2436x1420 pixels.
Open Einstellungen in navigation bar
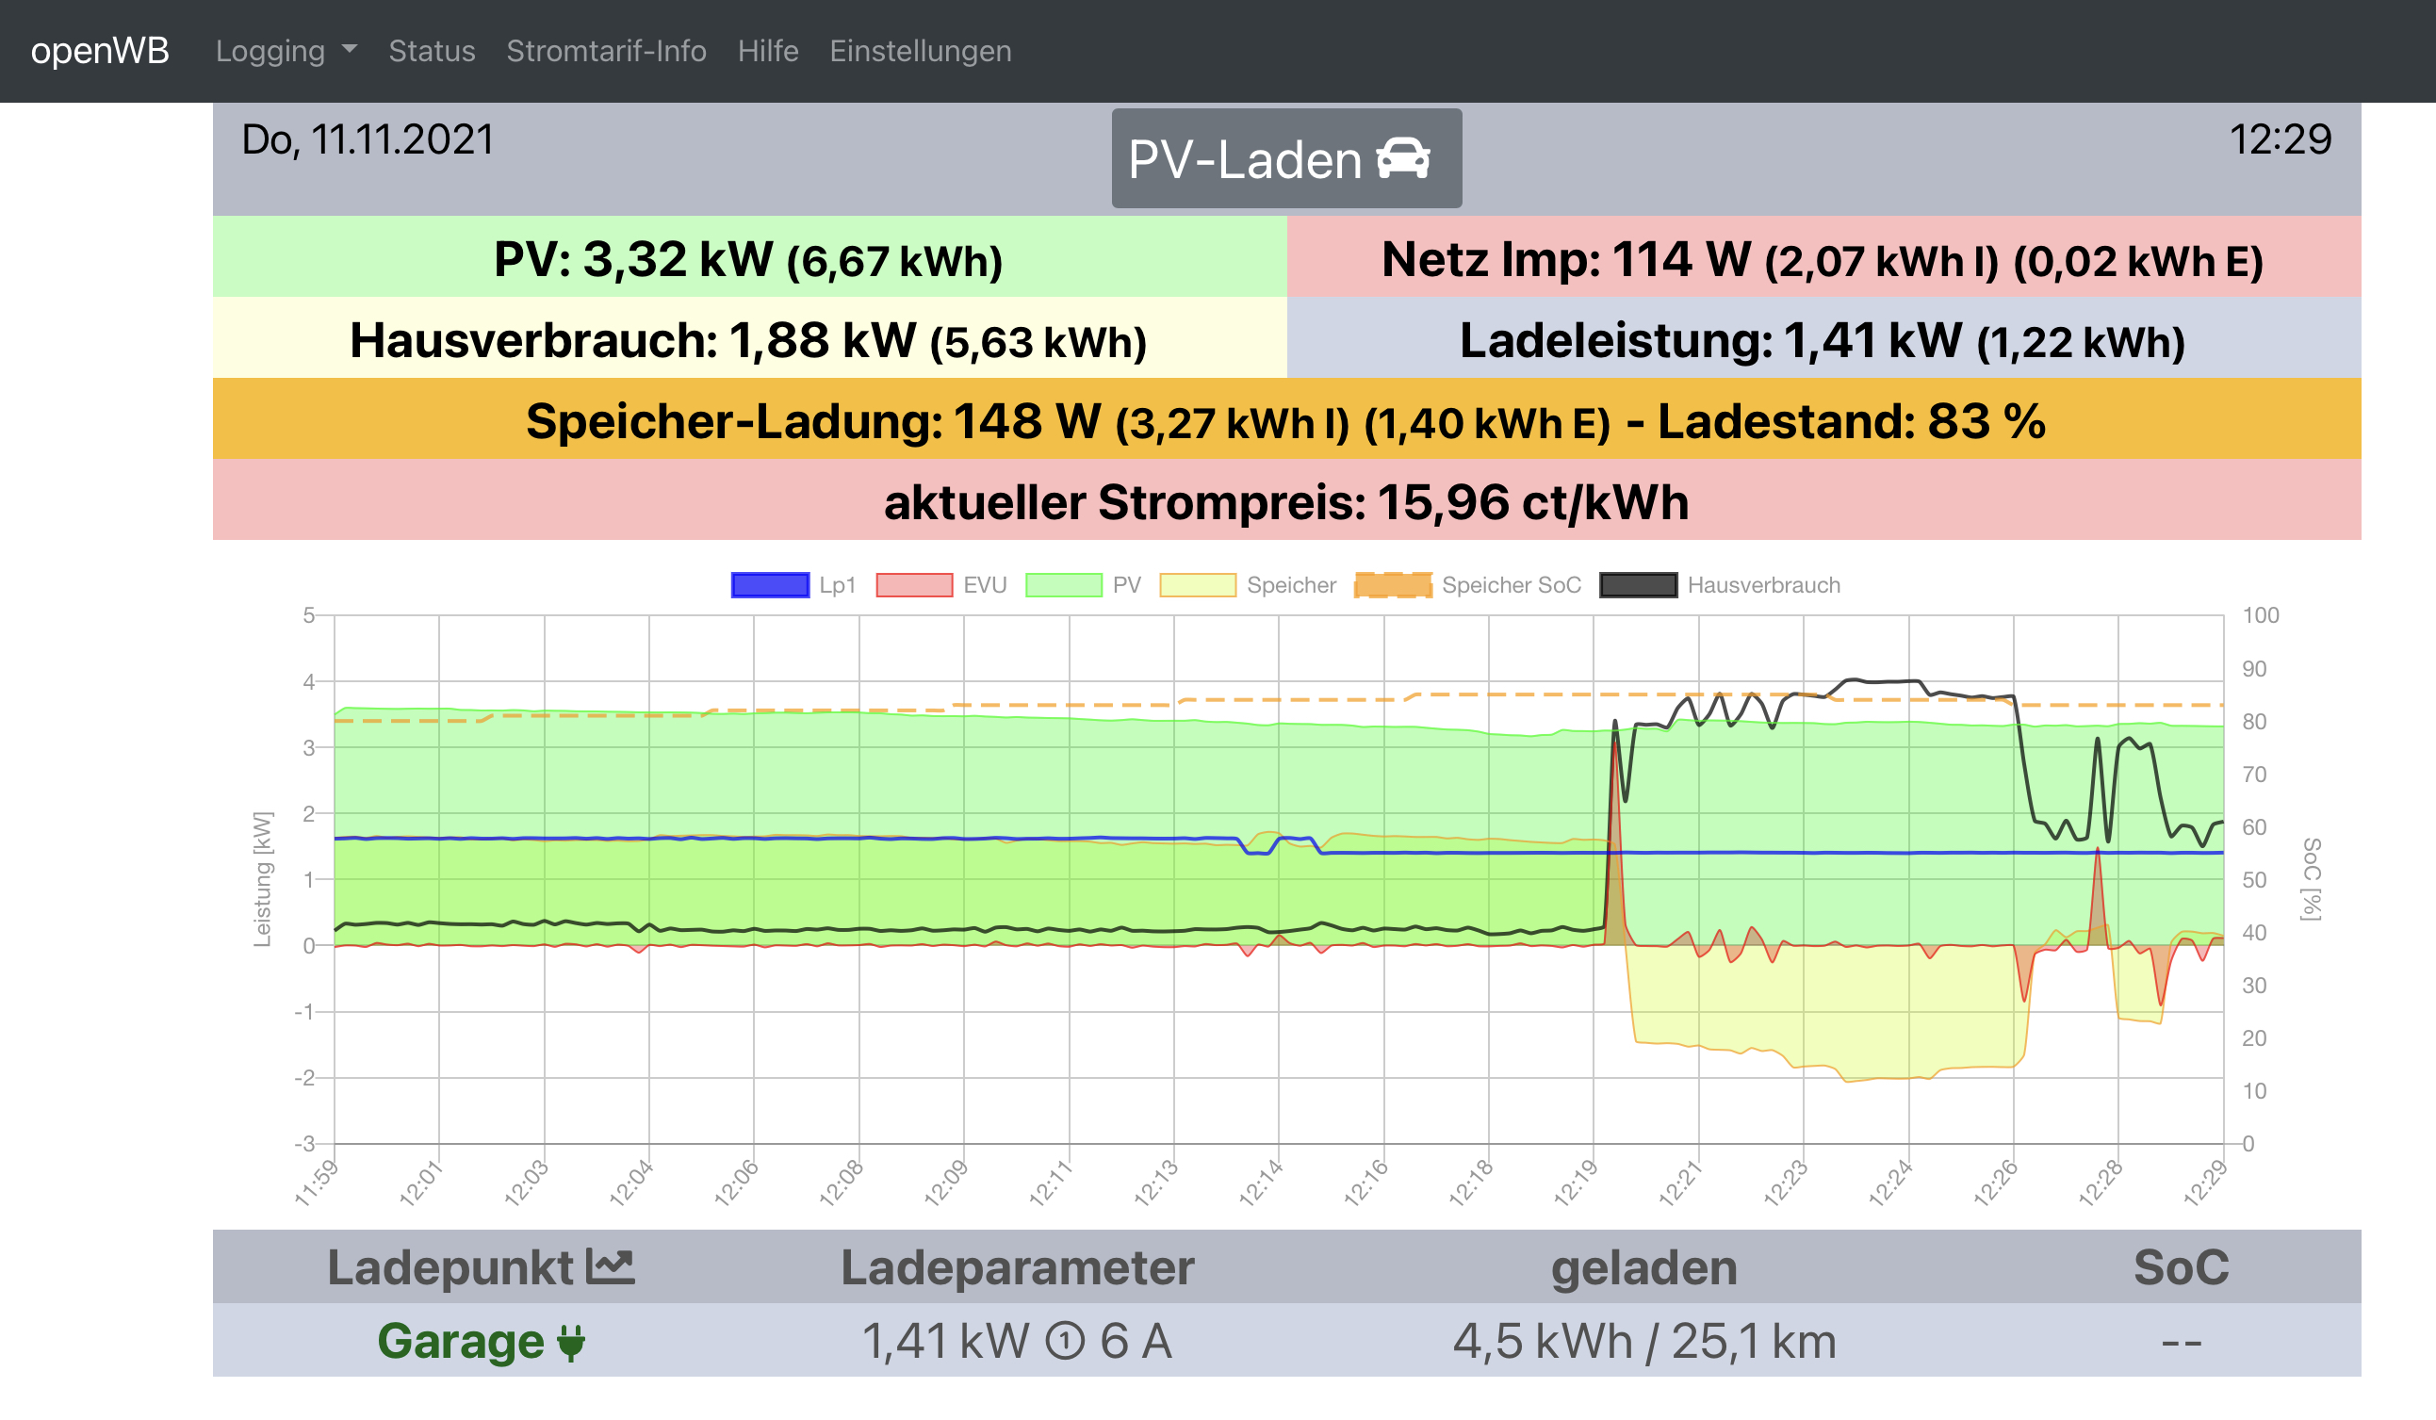point(921,50)
